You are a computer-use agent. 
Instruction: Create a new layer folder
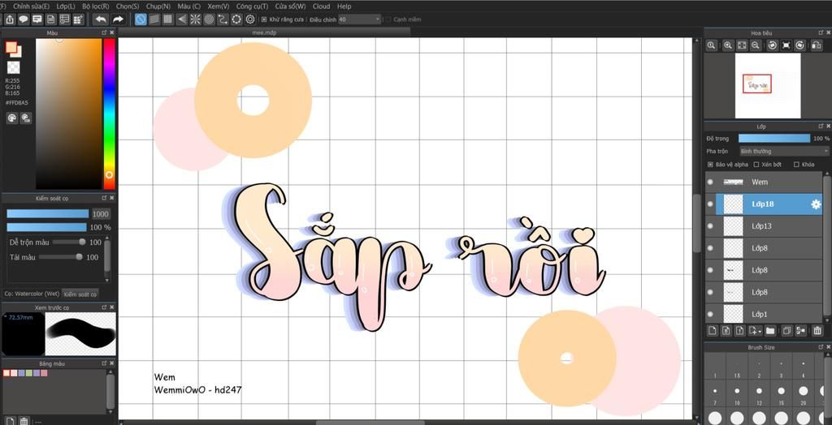770,330
